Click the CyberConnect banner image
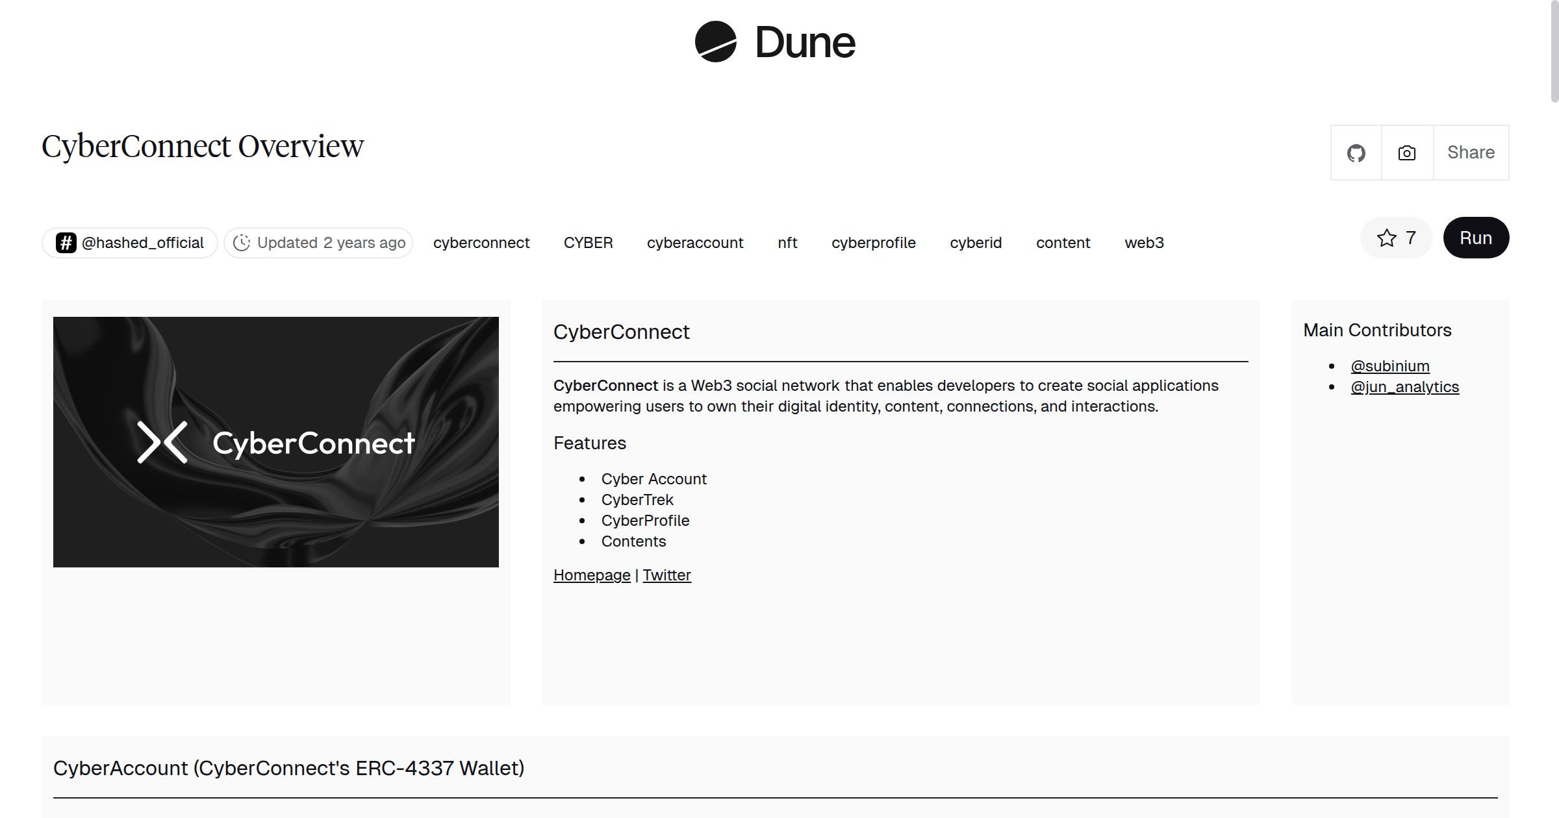The image size is (1559, 818). (276, 442)
